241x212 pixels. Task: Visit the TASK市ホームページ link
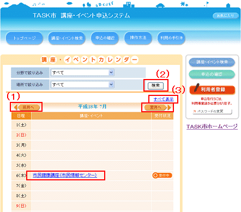click(212, 126)
